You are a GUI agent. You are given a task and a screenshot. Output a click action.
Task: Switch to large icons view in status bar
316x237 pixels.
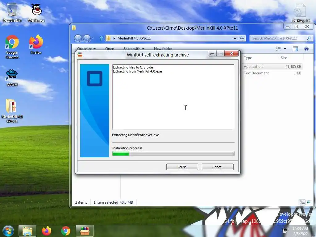coord(309,202)
